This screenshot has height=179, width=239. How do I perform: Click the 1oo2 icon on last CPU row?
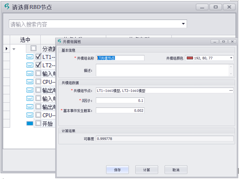tap(30, 115)
